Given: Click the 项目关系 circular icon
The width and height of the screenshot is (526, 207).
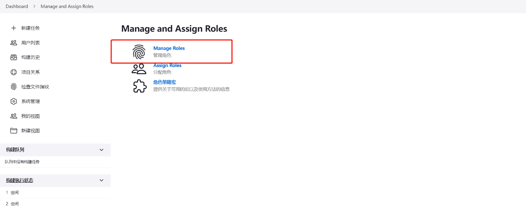Looking at the screenshot, I should pyautogui.click(x=14, y=72).
